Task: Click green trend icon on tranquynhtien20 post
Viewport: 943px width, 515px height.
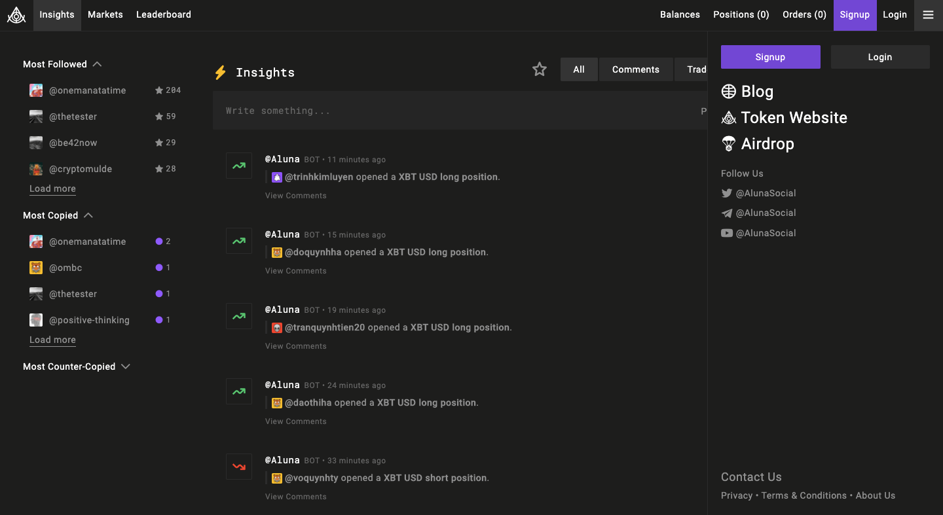Action: 239,317
